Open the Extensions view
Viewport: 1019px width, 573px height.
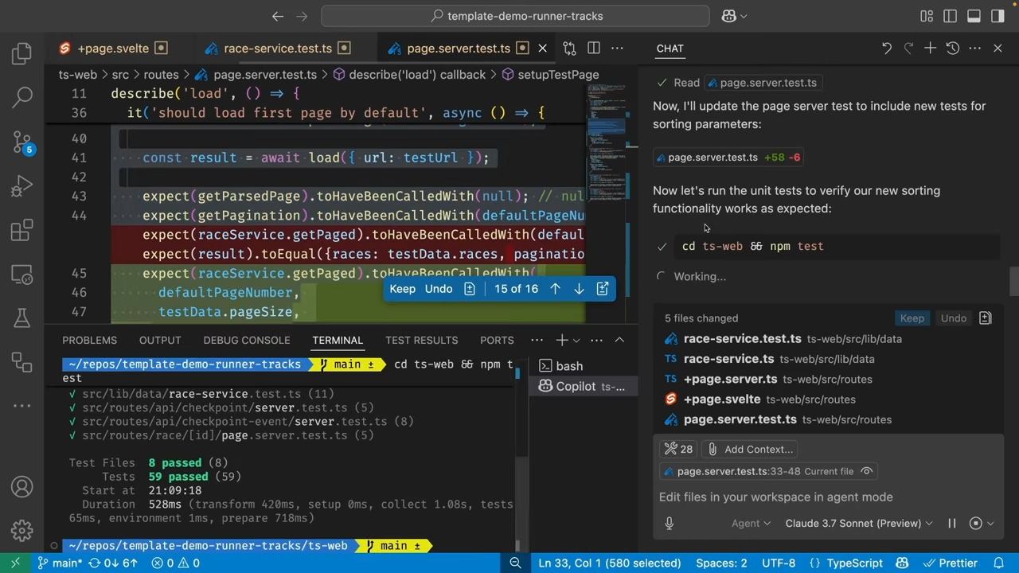(x=21, y=232)
